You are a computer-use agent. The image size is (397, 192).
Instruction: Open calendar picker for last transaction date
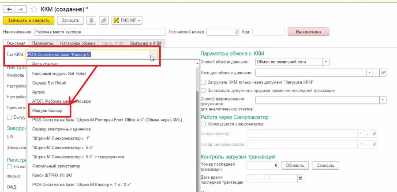[300, 178]
